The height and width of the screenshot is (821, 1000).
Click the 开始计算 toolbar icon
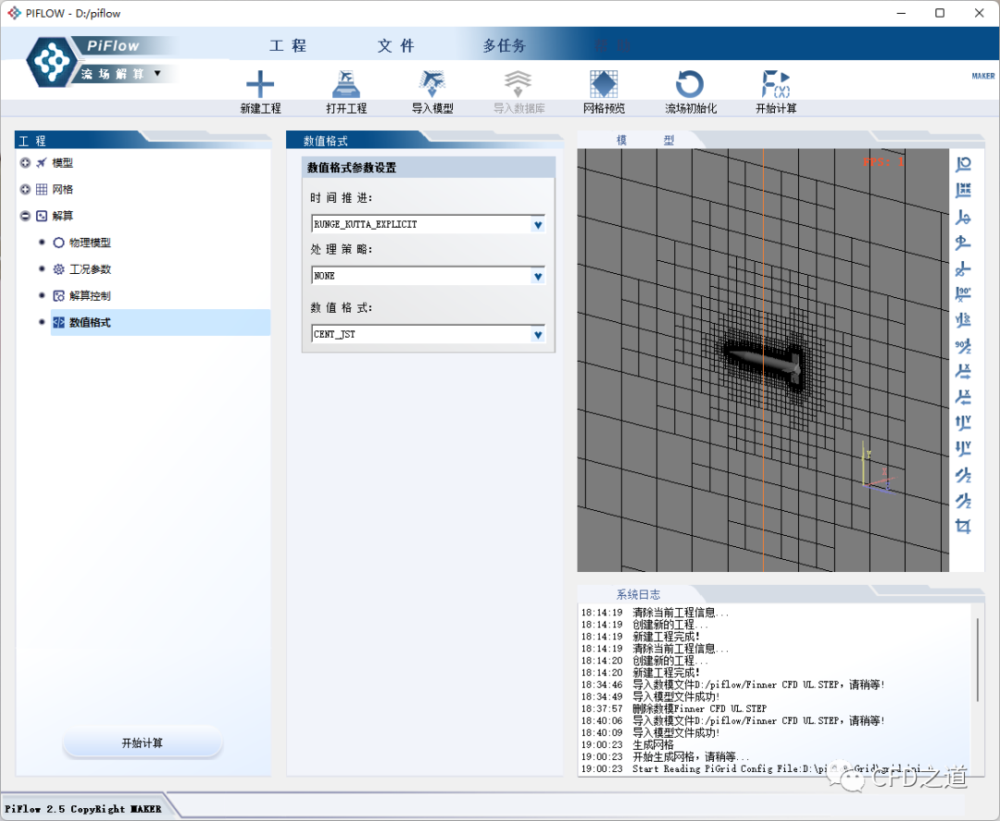tap(775, 85)
